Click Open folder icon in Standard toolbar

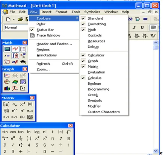pyautogui.click(x=20, y=19)
